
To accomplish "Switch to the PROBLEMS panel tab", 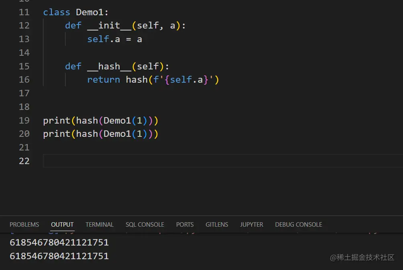I will pos(24,225).
